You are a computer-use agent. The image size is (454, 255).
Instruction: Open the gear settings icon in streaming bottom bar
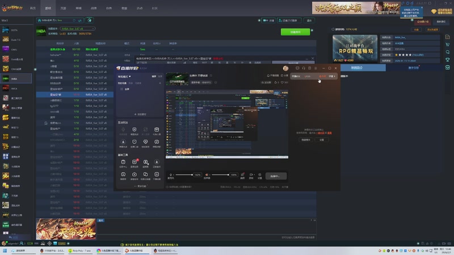260,175
